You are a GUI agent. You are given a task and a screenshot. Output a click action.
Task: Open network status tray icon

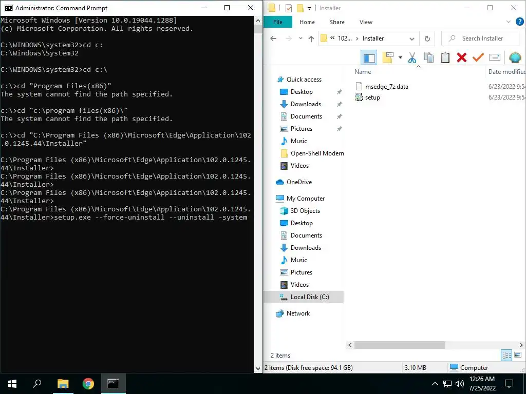click(447, 384)
